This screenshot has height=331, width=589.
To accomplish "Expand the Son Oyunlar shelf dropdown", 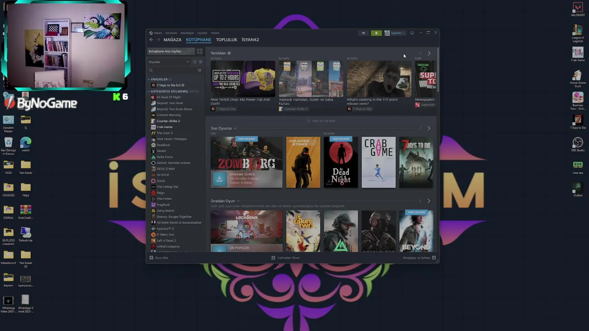I will pyautogui.click(x=235, y=128).
